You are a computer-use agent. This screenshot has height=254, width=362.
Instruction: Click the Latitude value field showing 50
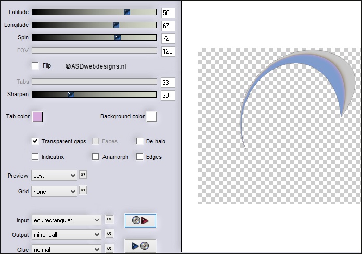168,12
